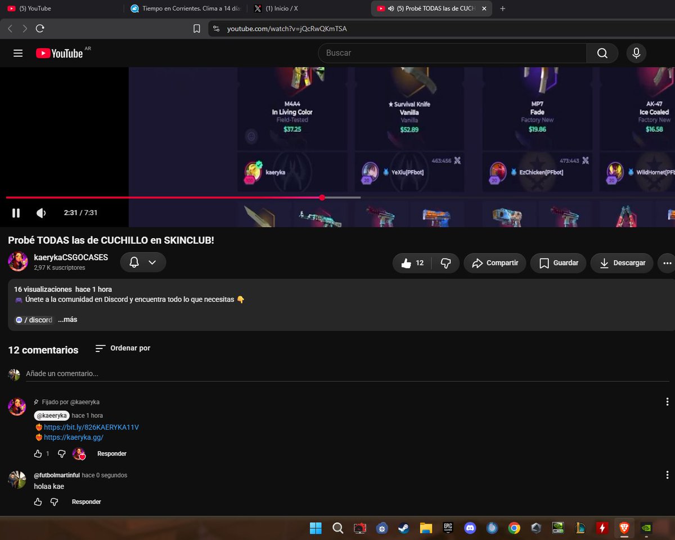Image resolution: width=675 pixels, height=540 pixels.
Task: Share the video via Compartir
Action: (495, 263)
